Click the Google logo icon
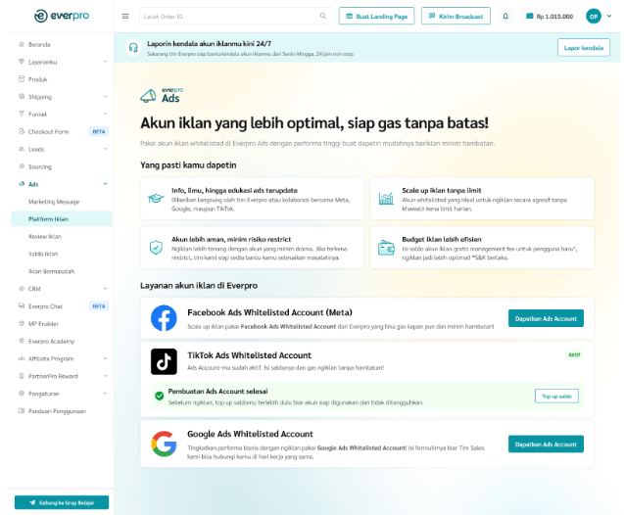Screen dimensions: 624x515 [164, 444]
